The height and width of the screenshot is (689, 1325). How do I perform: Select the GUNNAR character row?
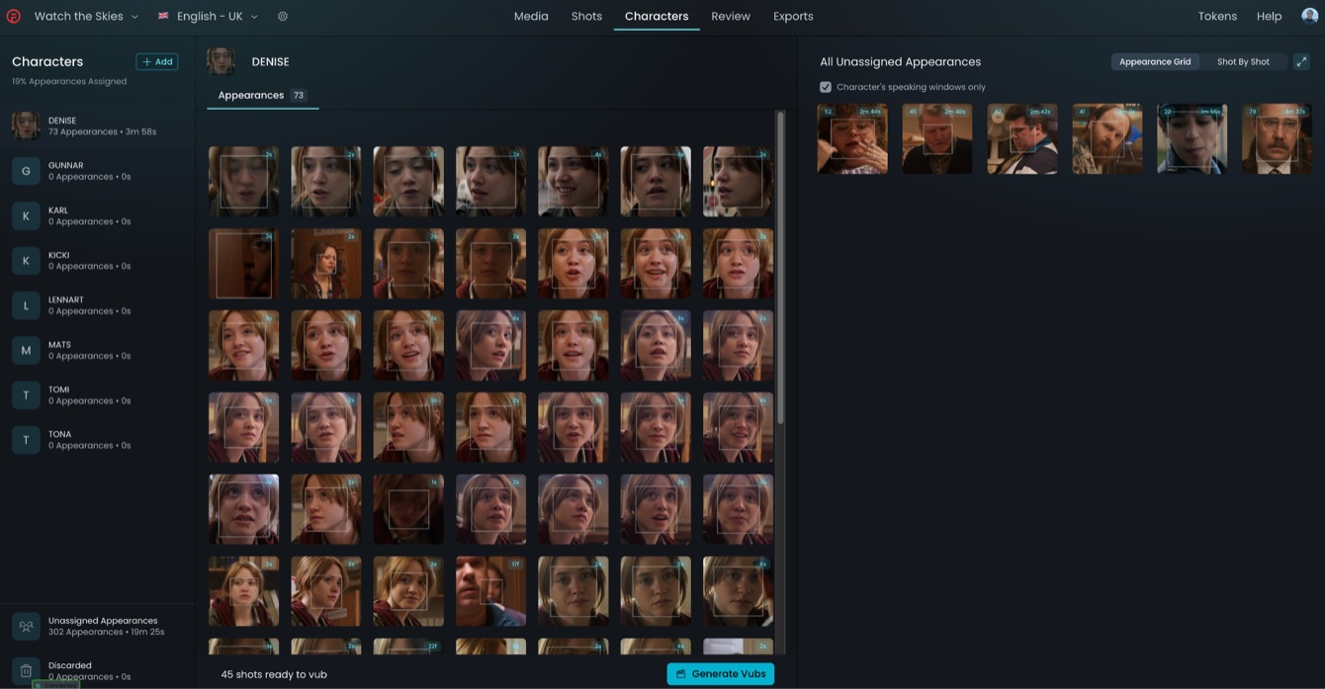[97, 171]
